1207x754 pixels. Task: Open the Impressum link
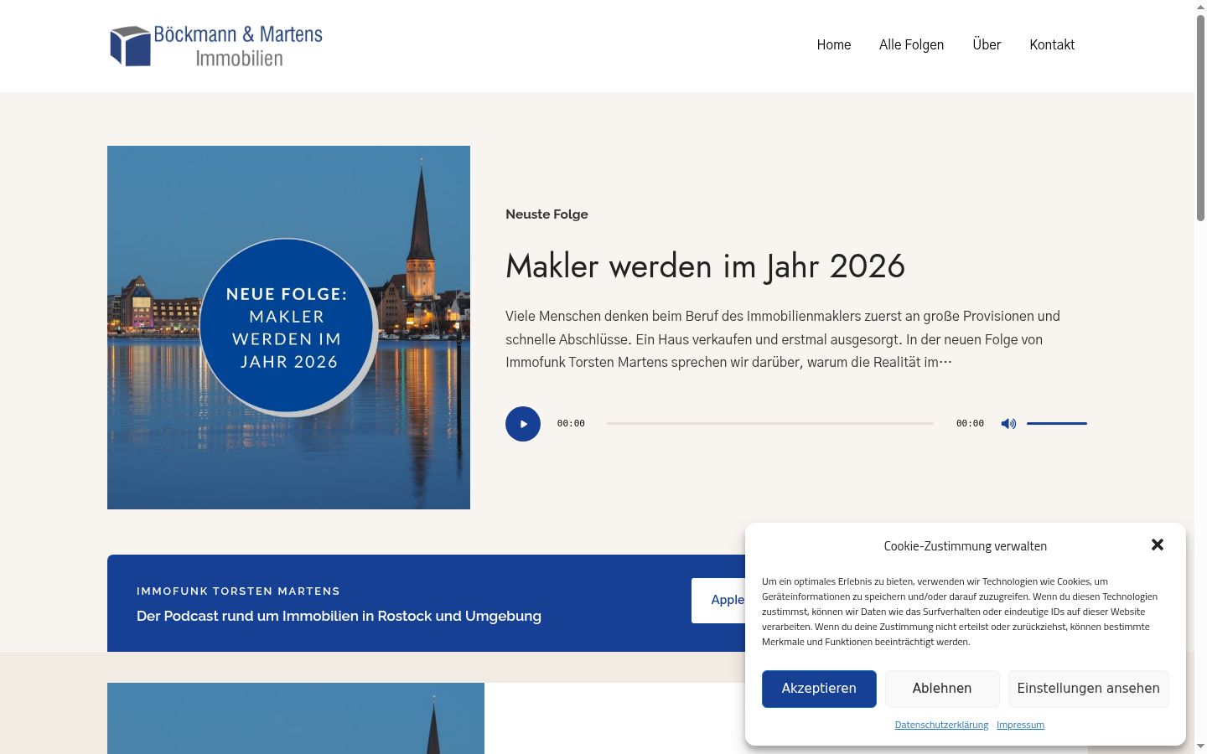1020,725
